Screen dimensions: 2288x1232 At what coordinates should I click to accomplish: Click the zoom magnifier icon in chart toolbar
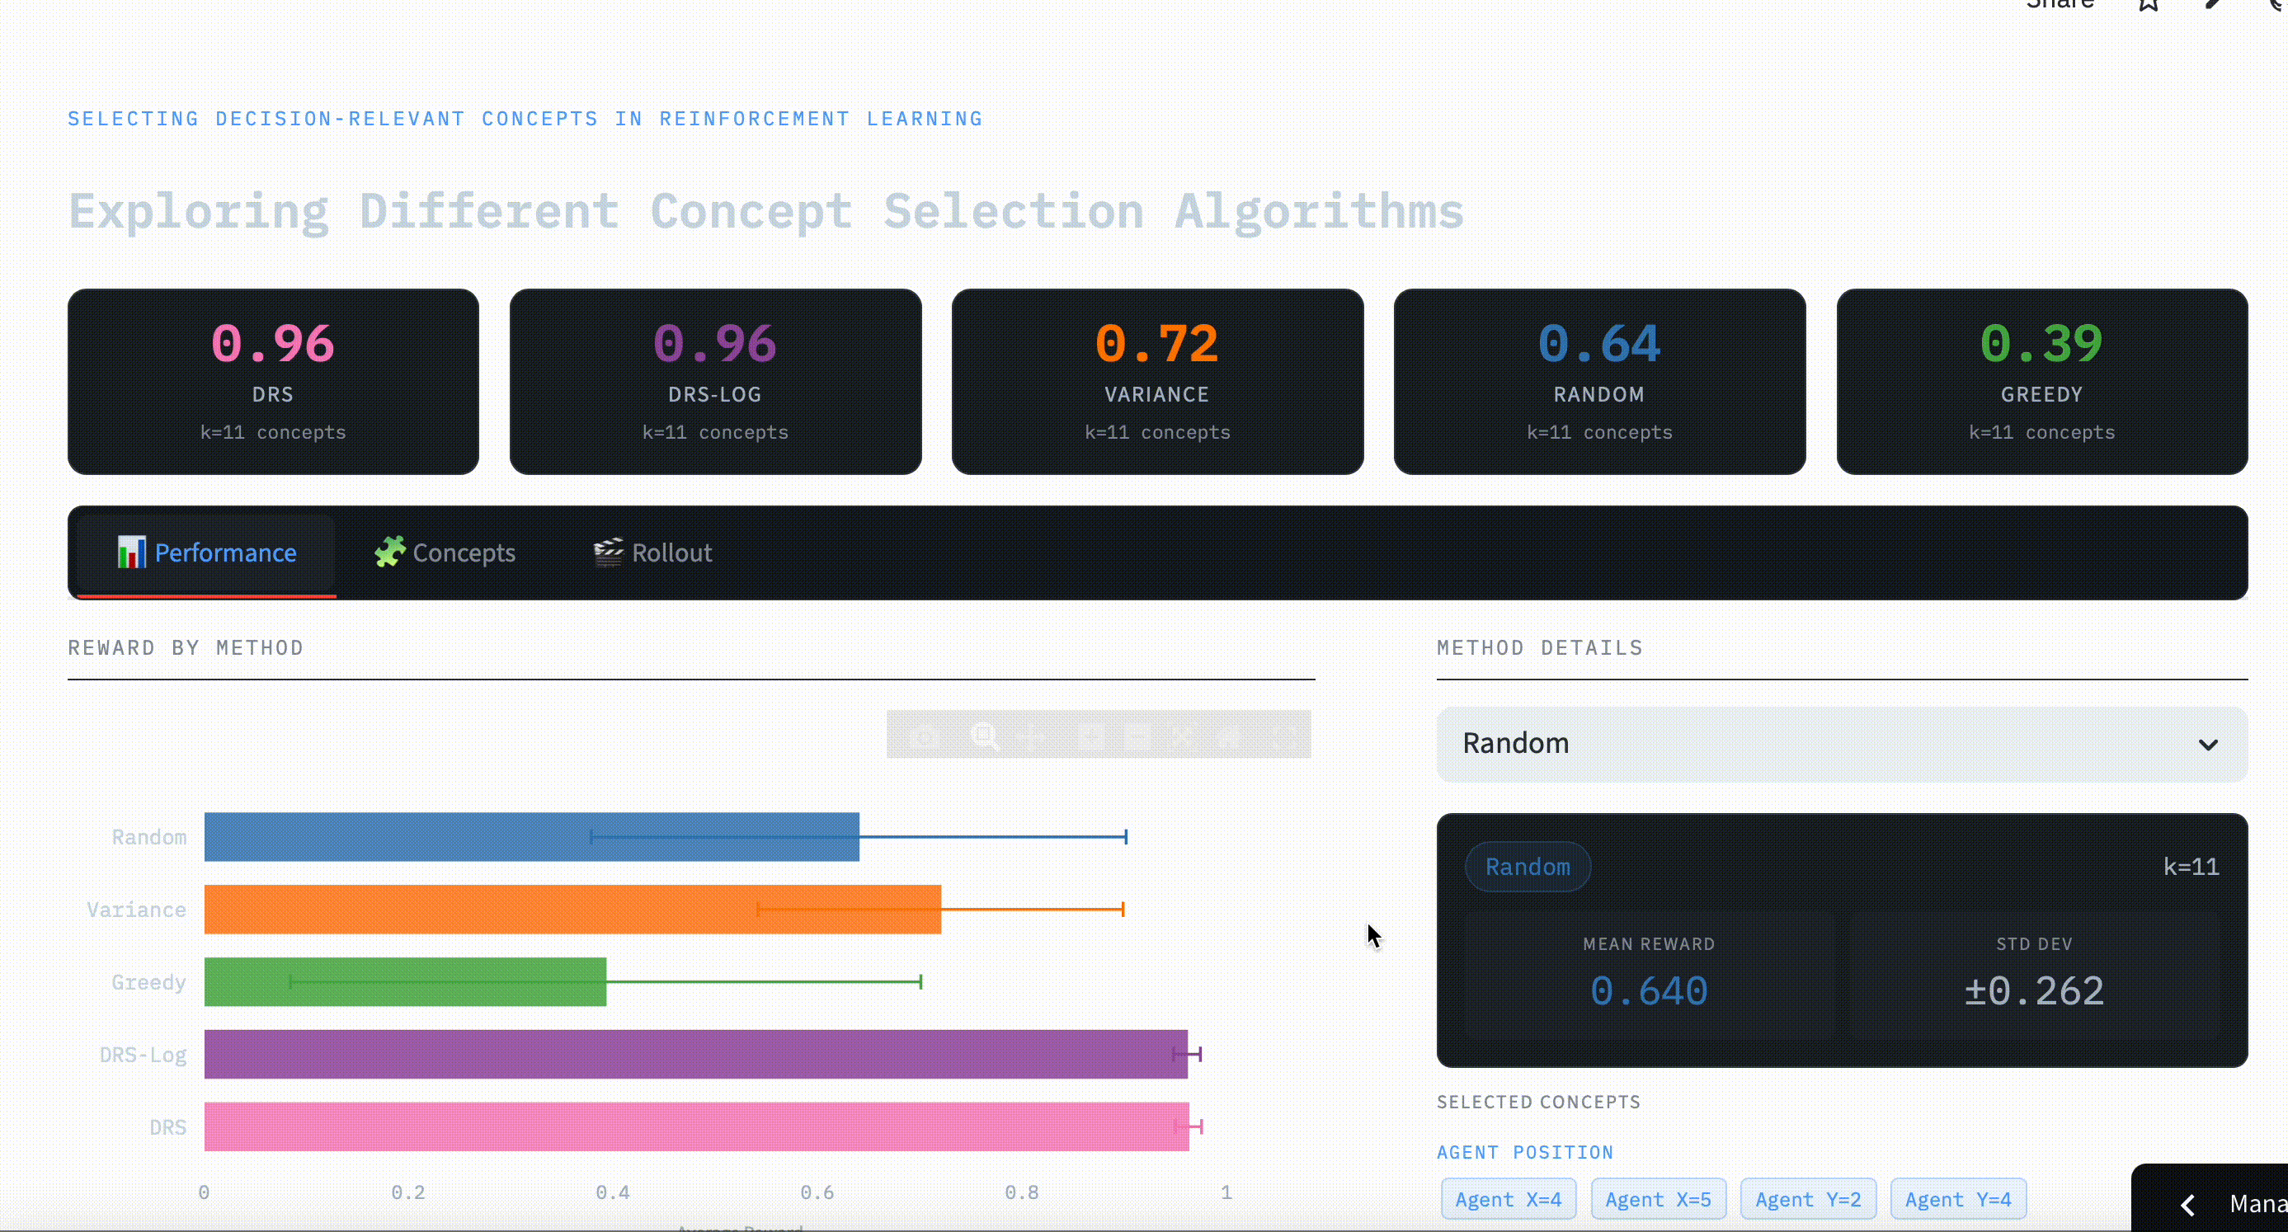coord(983,736)
